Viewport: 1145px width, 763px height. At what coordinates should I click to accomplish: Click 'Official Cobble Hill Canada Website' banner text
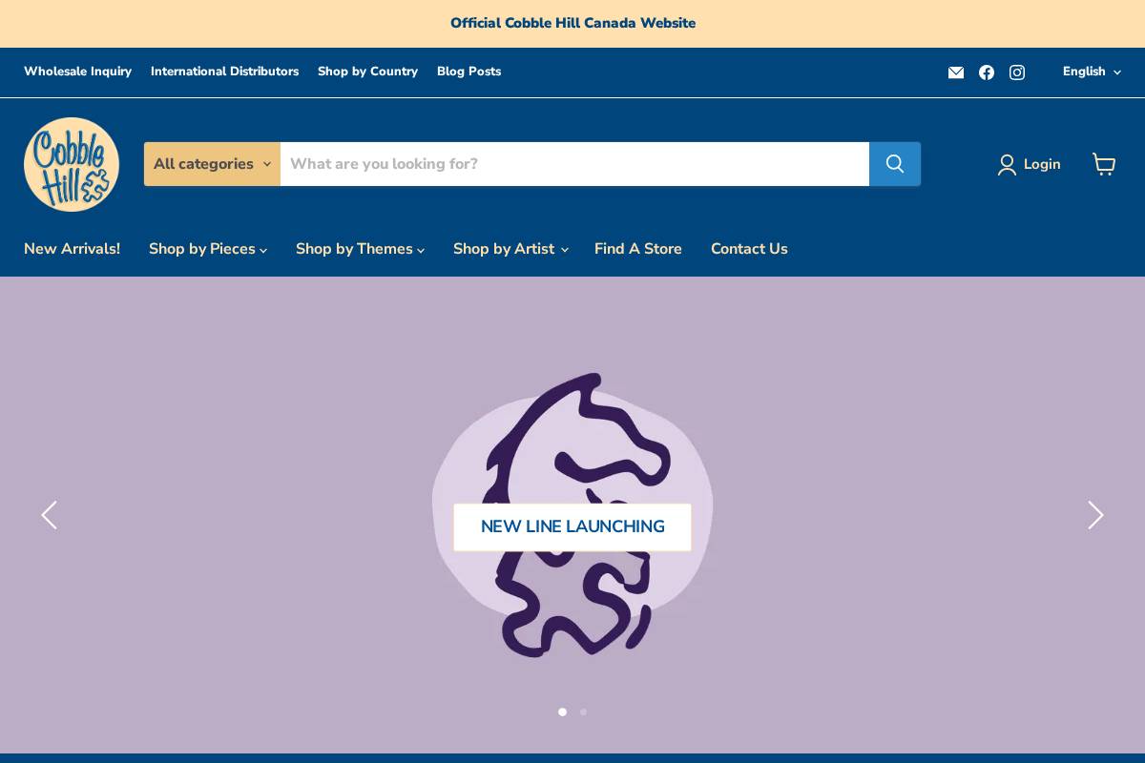pos(572,23)
